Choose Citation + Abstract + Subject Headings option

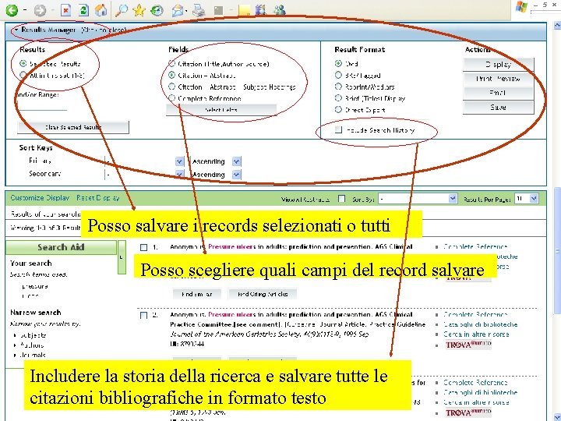pos(171,87)
